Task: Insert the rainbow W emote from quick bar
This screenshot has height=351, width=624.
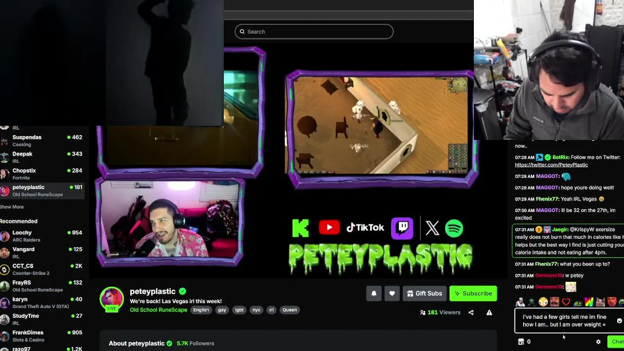Action: pyautogui.click(x=589, y=302)
